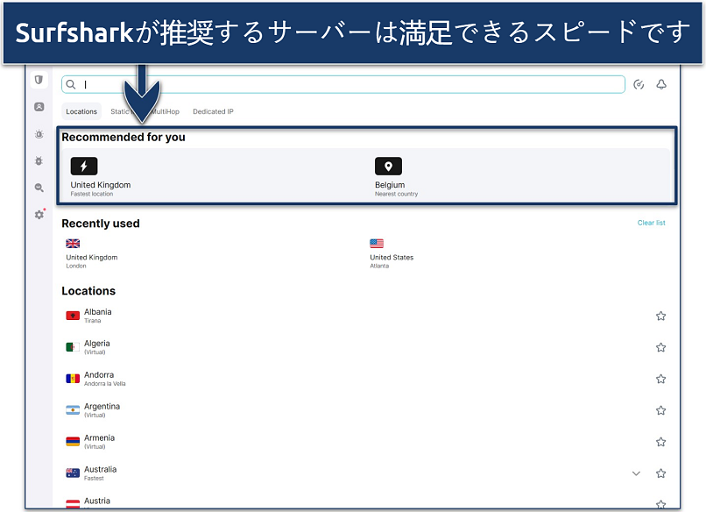Expand the Armenia favorite options

[661, 441]
